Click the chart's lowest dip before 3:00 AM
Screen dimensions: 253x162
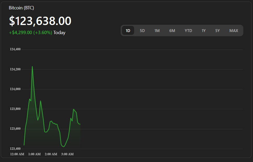point(63,147)
